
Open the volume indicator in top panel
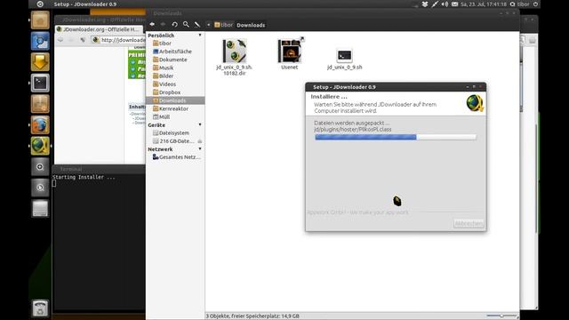(x=445, y=4)
